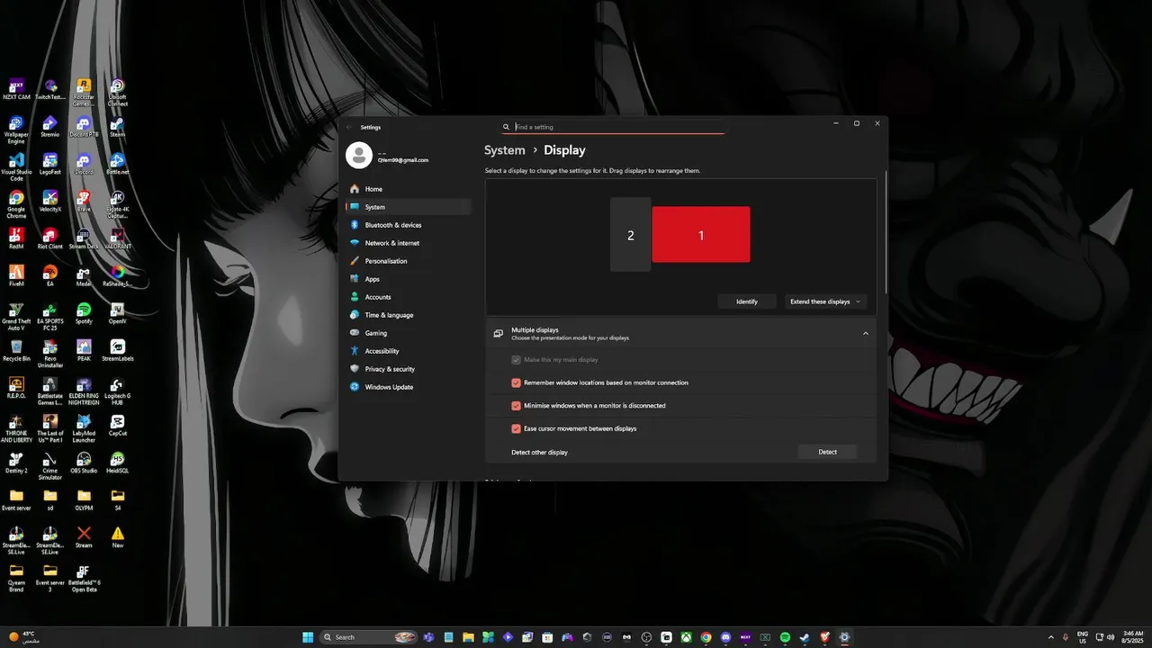This screenshot has width=1152, height=648.
Task: Select HeidiSQL desktop icon
Action: pyautogui.click(x=117, y=463)
